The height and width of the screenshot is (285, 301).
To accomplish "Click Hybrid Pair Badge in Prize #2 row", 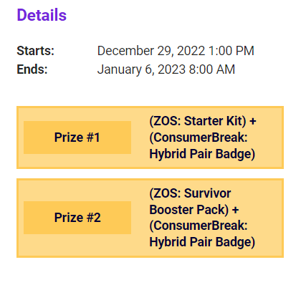I will coord(202,242).
